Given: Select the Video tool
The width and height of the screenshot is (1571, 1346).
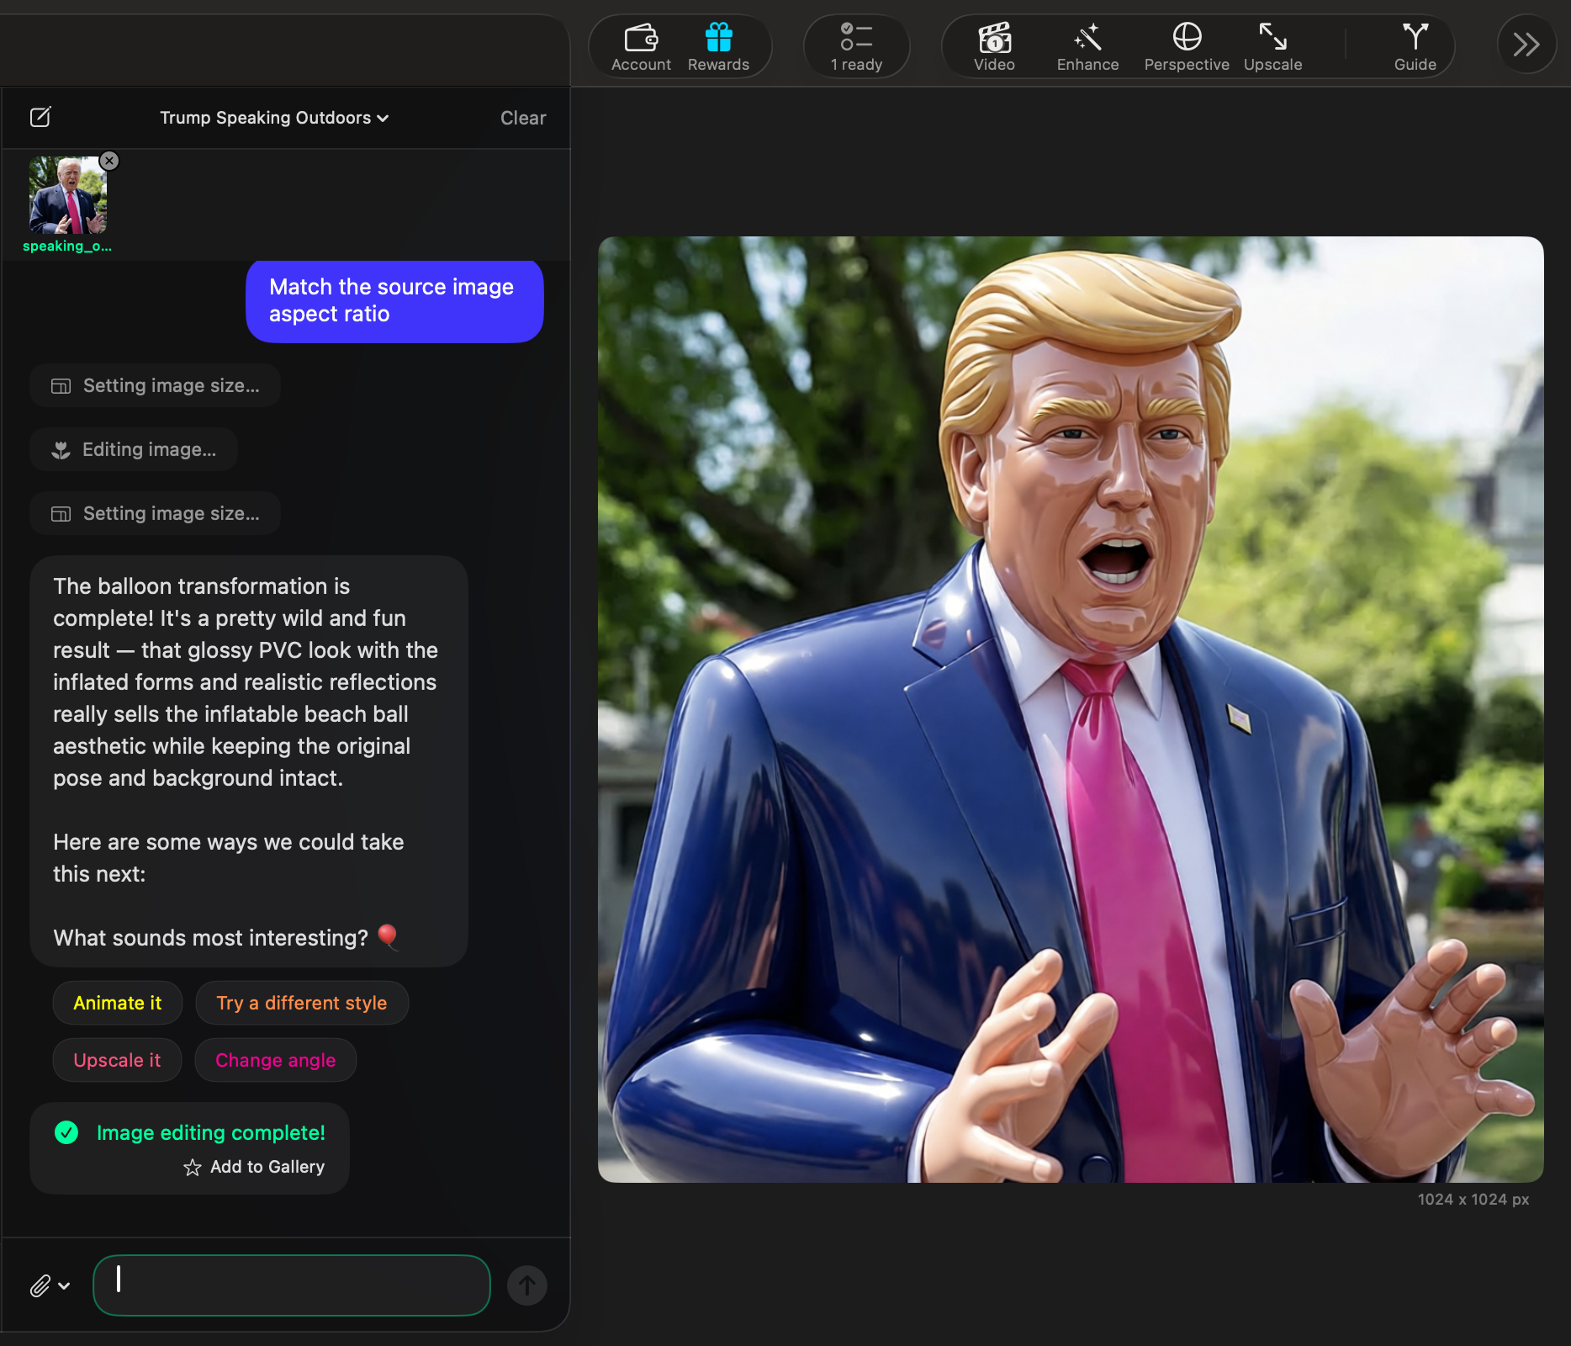Looking at the screenshot, I should 994,47.
